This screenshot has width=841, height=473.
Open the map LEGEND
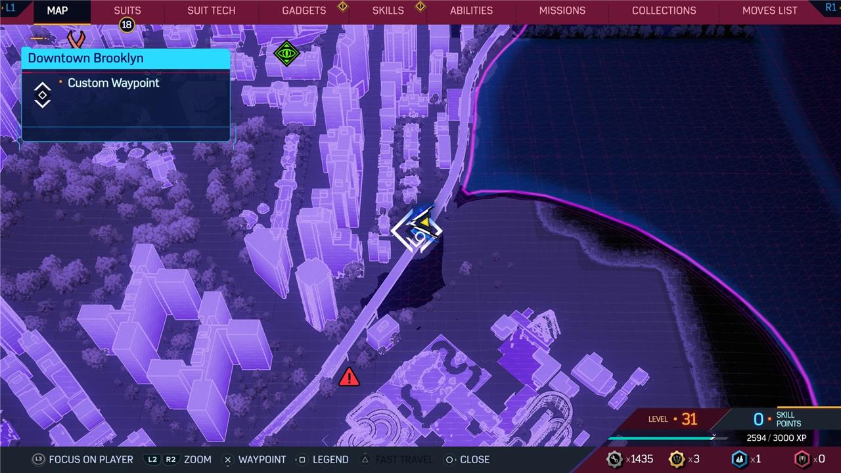click(x=323, y=459)
